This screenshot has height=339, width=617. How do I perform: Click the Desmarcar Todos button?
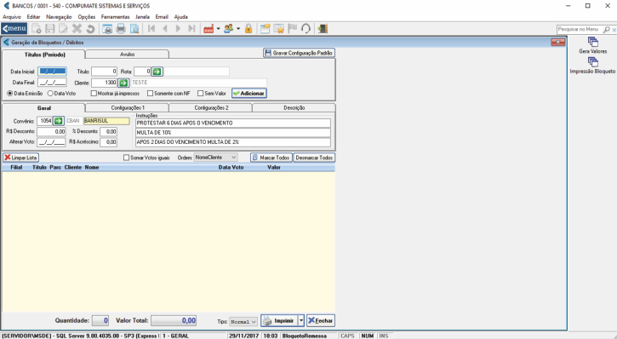point(314,158)
